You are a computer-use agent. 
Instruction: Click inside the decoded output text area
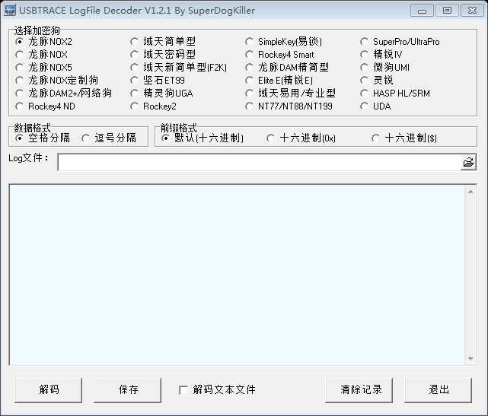[x=238, y=275]
